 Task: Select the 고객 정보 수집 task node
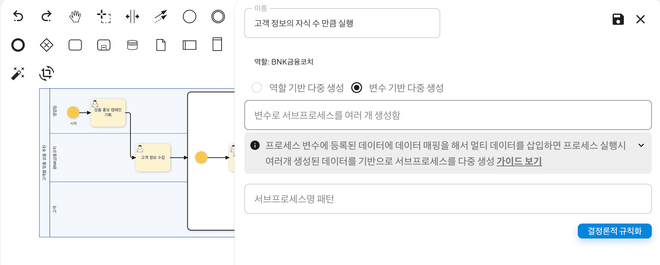tap(153, 158)
